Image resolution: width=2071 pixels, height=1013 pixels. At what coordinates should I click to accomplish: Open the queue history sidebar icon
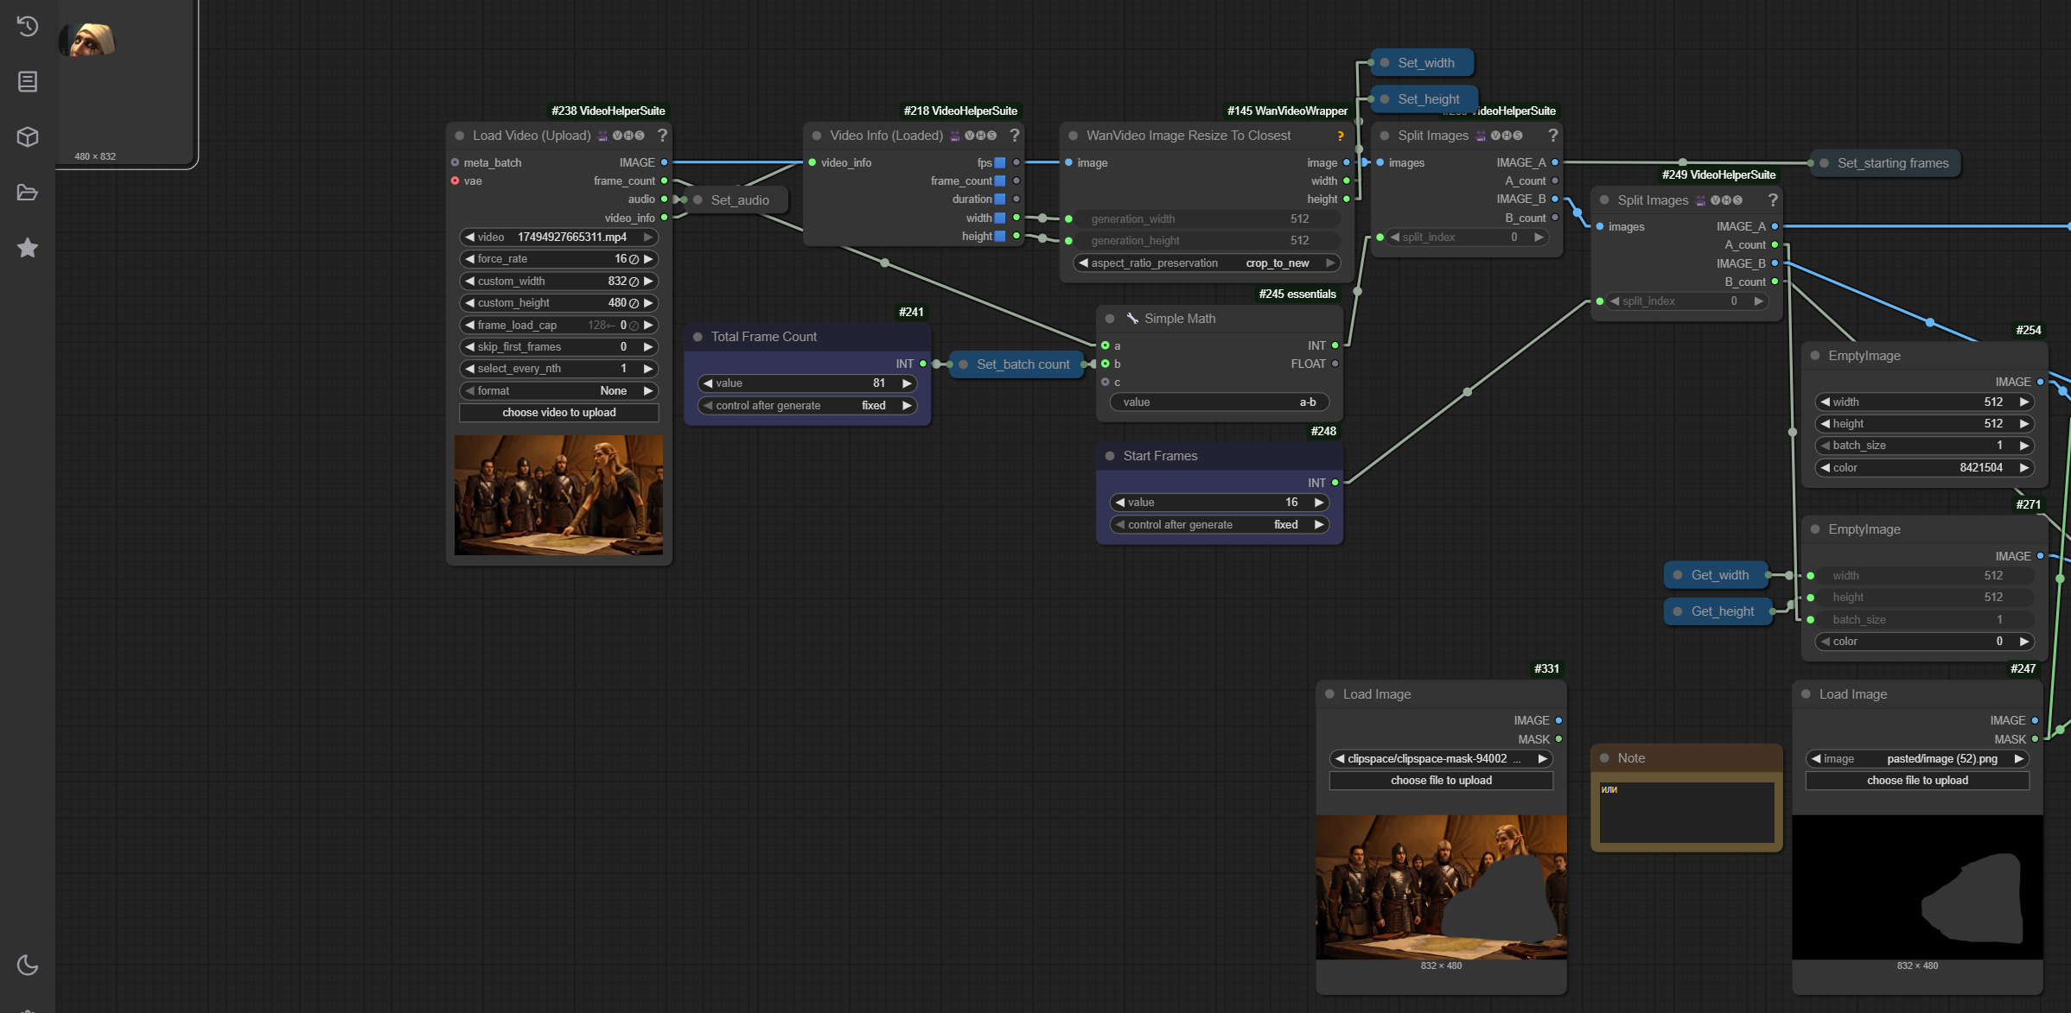pyautogui.click(x=28, y=27)
